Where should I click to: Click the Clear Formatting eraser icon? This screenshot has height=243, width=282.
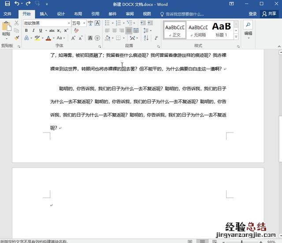tap(76, 30)
